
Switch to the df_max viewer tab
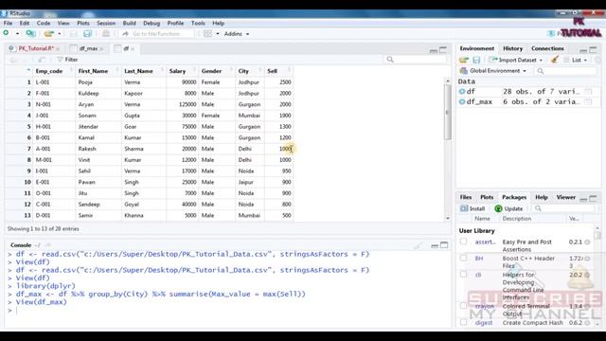click(x=88, y=48)
